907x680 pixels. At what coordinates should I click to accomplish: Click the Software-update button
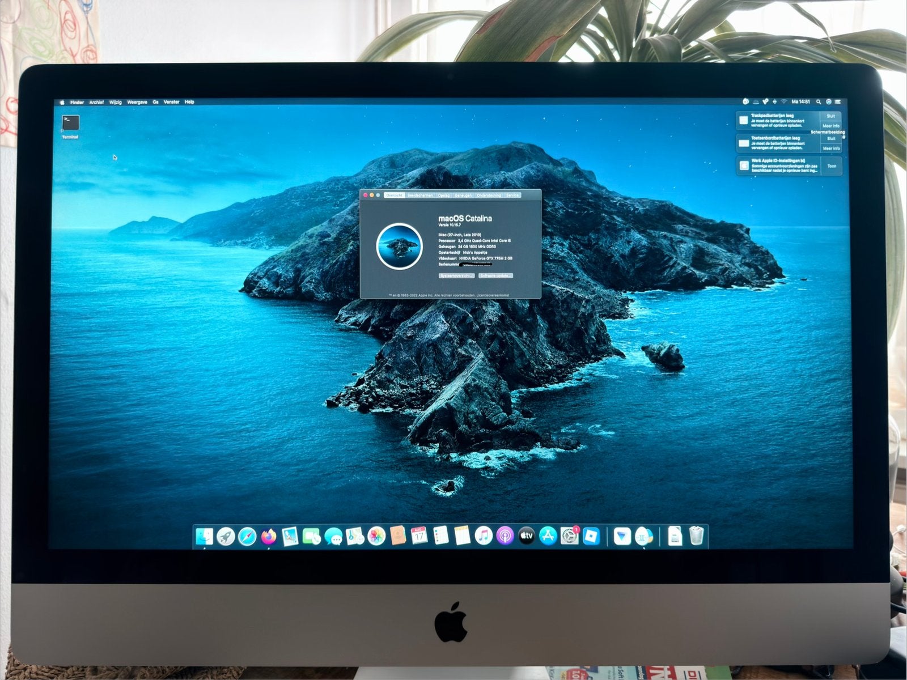point(496,275)
